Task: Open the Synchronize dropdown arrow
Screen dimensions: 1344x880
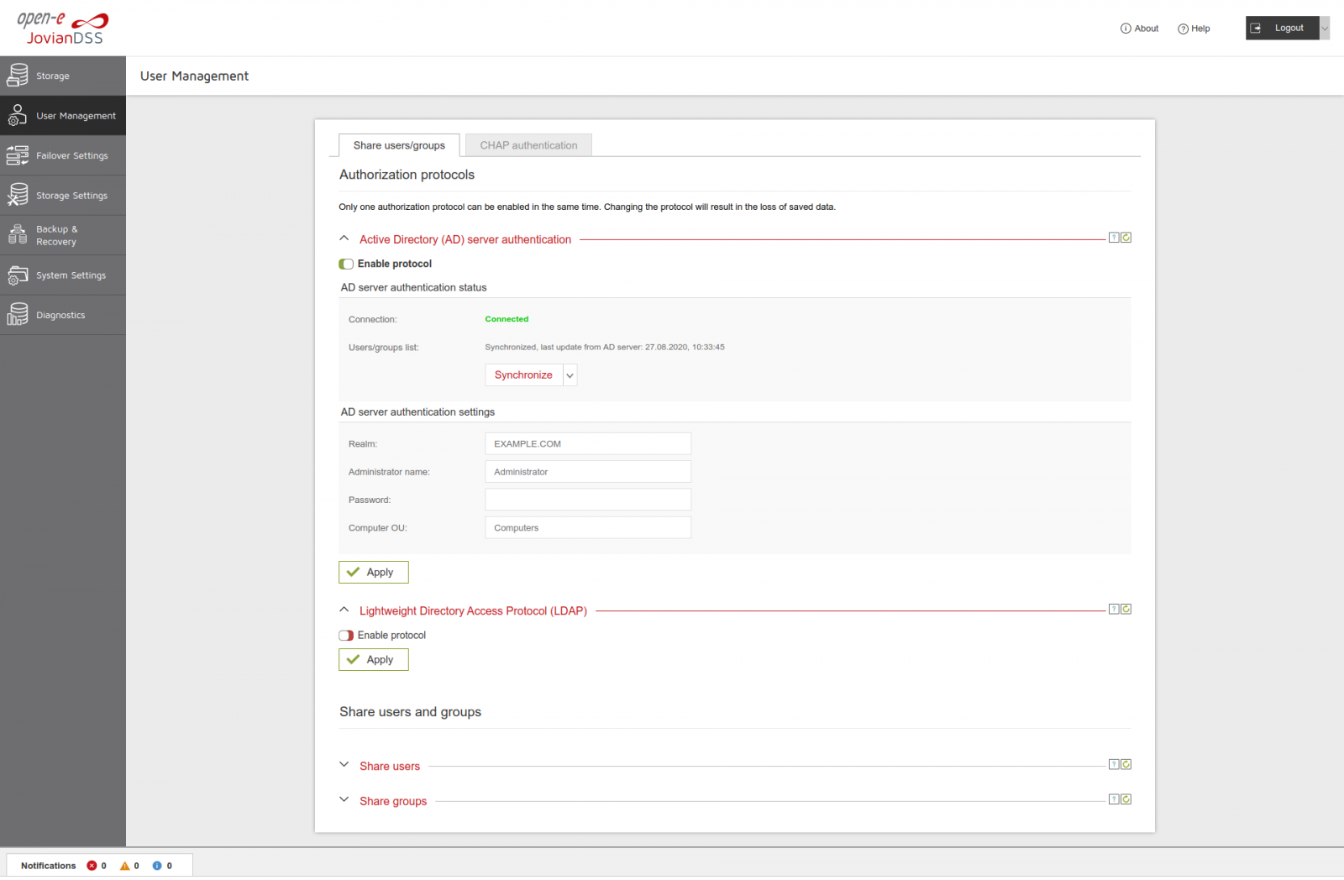Action: pyautogui.click(x=570, y=375)
